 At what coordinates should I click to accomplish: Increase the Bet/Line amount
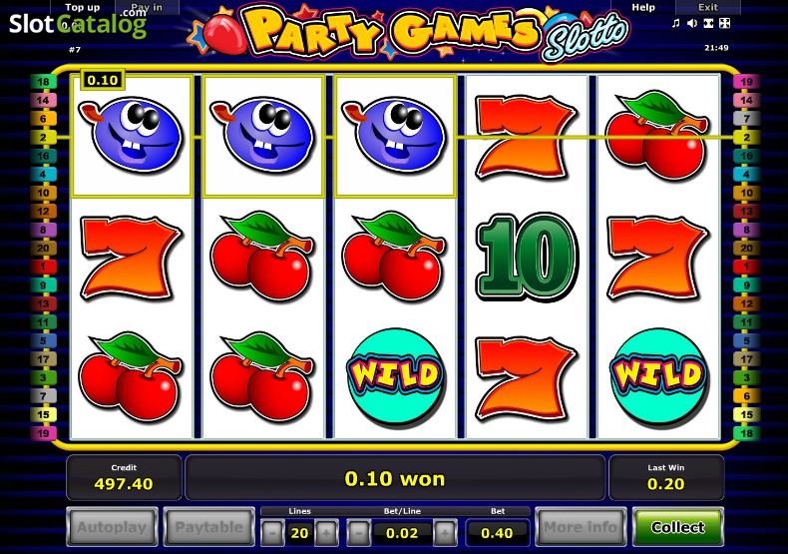(x=445, y=533)
